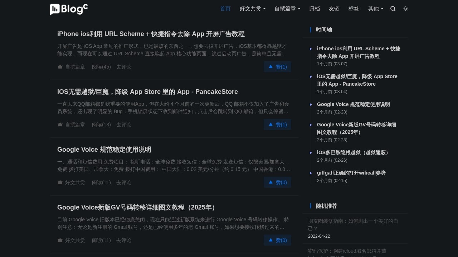Open timeline entry 'iOS多巴胺隐根越狱（越狱遮蔽）'

point(354,152)
